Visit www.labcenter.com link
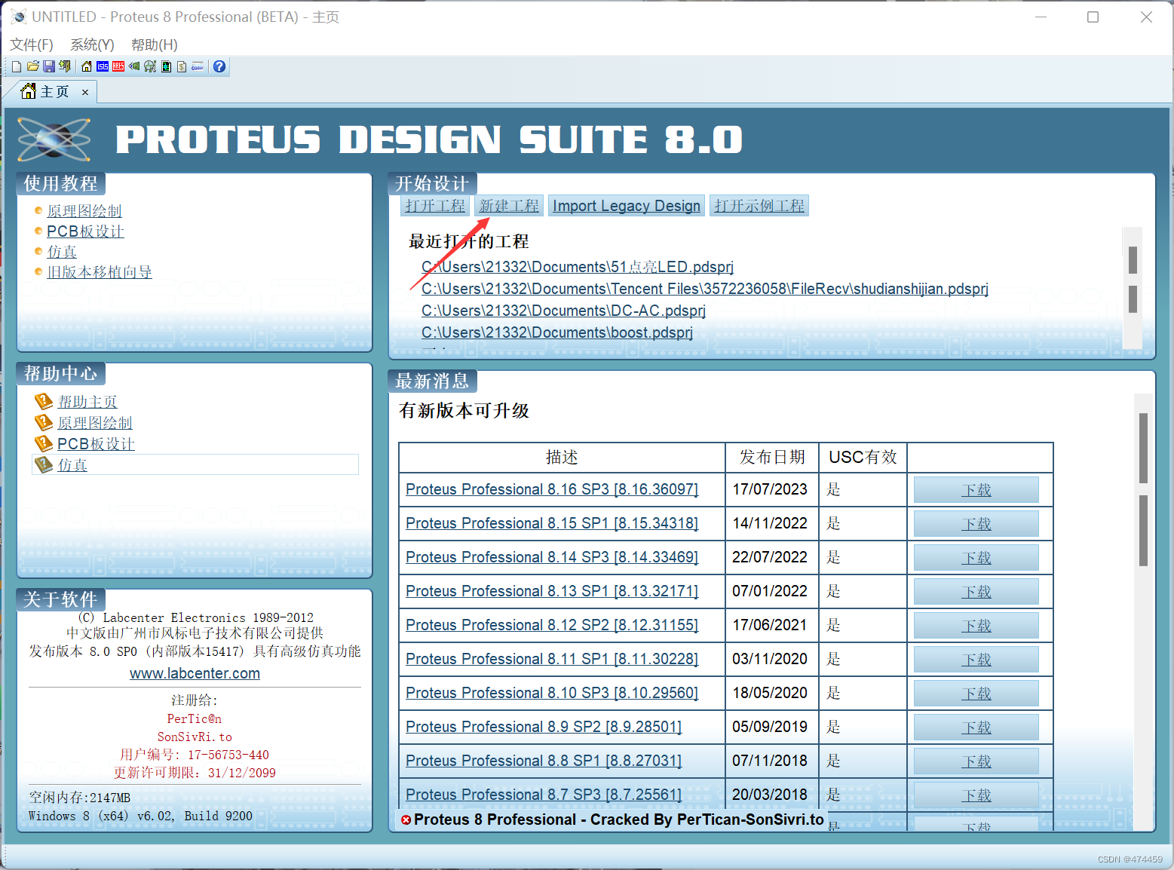The image size is (1174, 870). point(195,673)
